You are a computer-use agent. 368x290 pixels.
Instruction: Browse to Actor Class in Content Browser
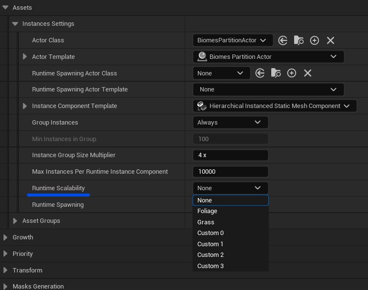pos(298,40)
